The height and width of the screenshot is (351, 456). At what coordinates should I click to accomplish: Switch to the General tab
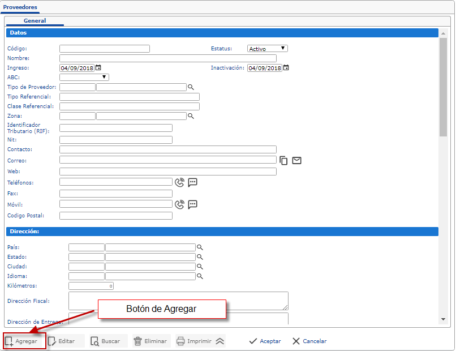[35, 21]
